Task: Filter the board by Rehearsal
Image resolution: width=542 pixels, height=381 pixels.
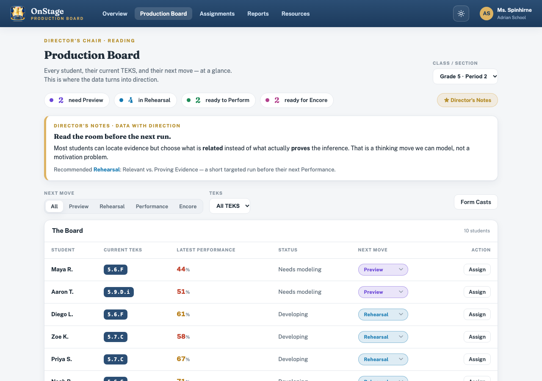Action: click(x=112, y=207)
